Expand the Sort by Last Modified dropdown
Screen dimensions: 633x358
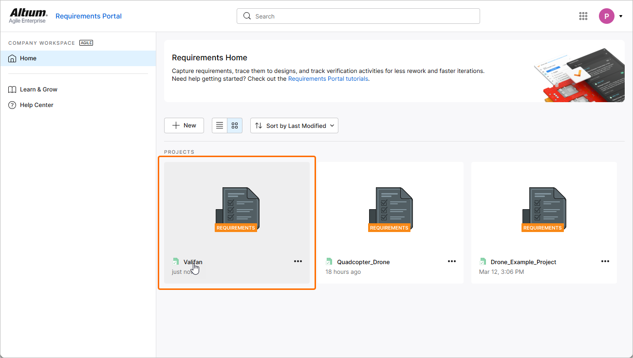click(294, 125)
